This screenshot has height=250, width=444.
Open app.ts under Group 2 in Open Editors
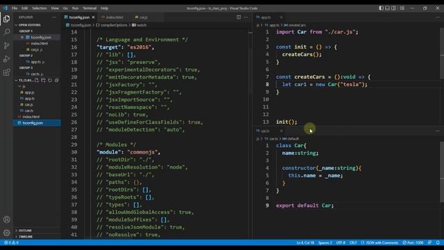tap(35, 62)
